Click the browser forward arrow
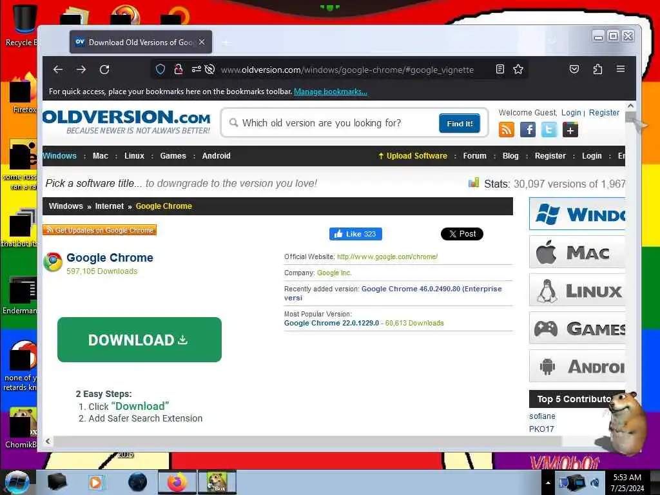Screen dimensions: 660x495 pyautogui.click(x=81, y=70)
